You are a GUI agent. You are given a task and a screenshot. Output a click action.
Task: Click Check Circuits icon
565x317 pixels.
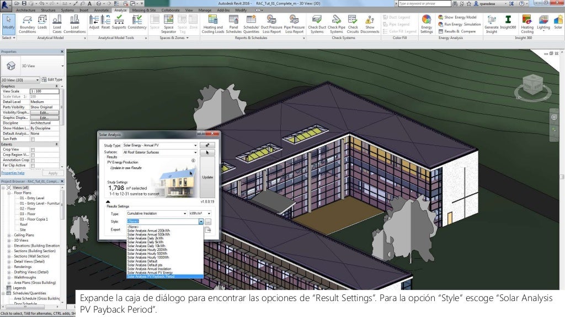[x=353, y=24]
